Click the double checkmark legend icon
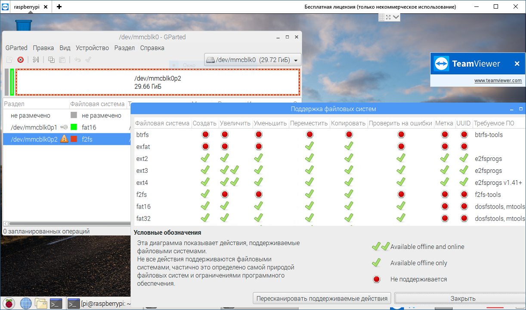The height and width of the screenshot is (310, 526). (381, 246)
